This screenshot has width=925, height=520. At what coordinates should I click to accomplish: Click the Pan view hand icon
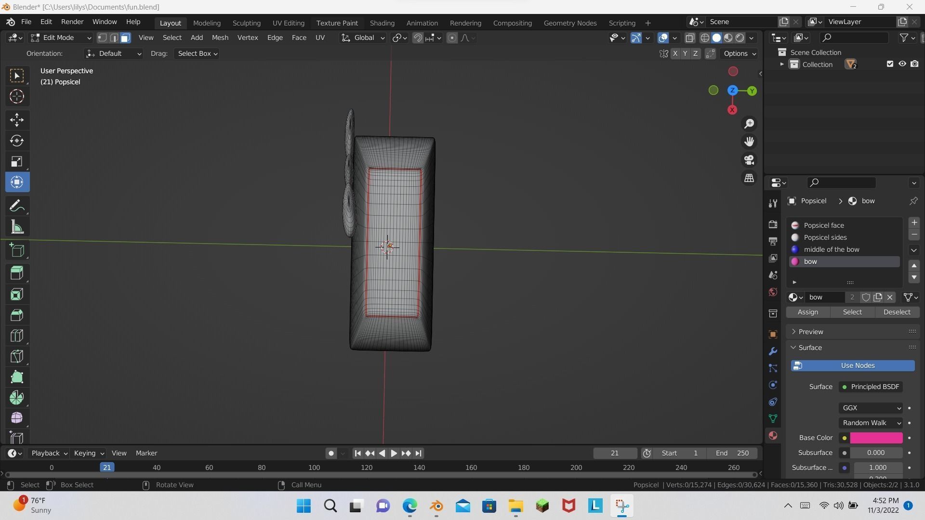(749, 142)
